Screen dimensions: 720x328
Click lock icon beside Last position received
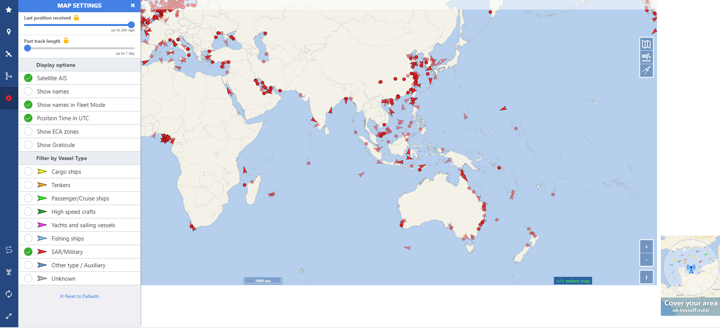tap(76, 18)
